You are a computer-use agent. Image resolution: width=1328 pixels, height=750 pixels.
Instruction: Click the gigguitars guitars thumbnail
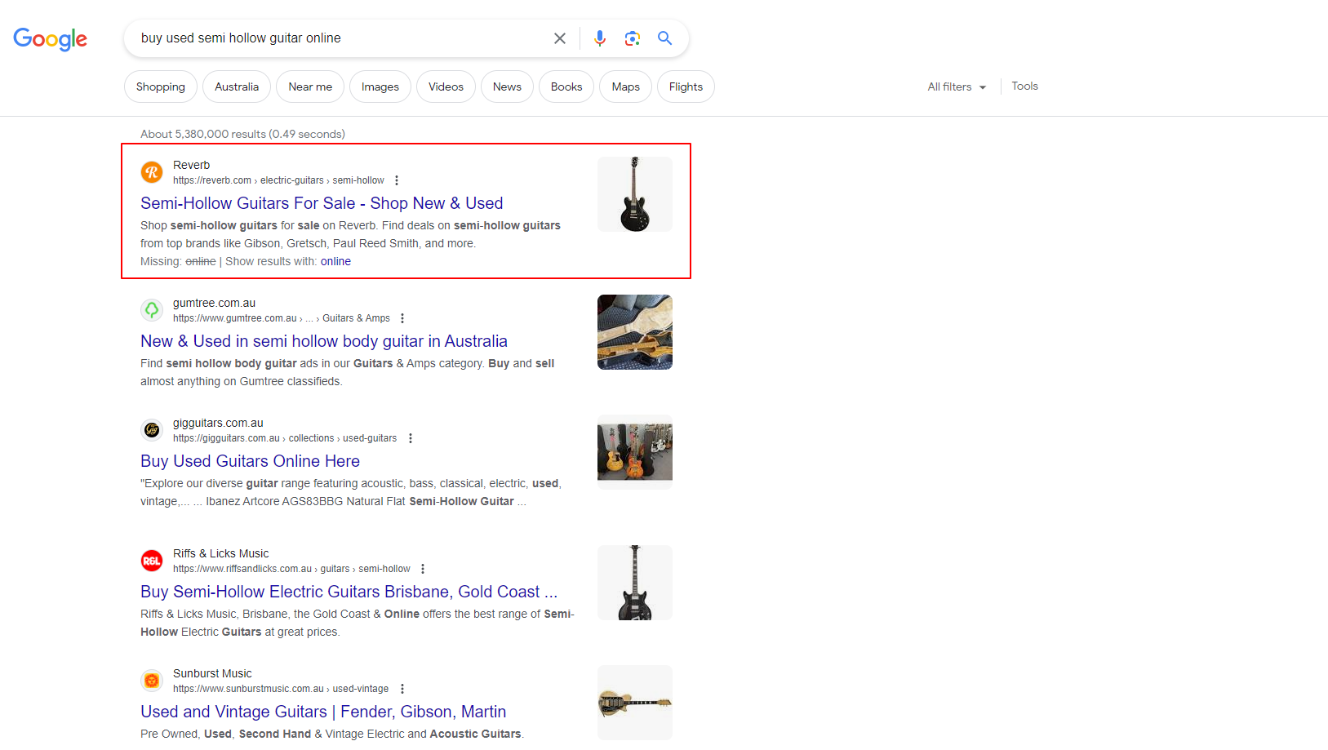tap(635, 452)
